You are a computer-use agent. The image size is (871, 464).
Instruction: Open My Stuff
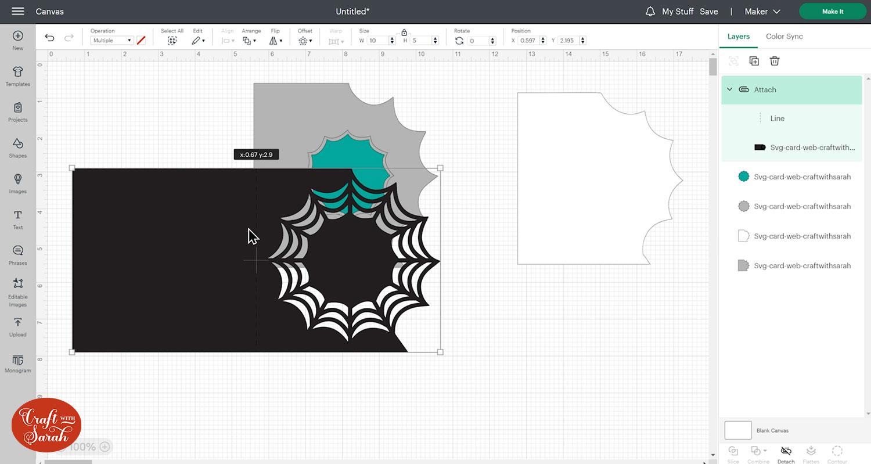click(x=678, y=12)
